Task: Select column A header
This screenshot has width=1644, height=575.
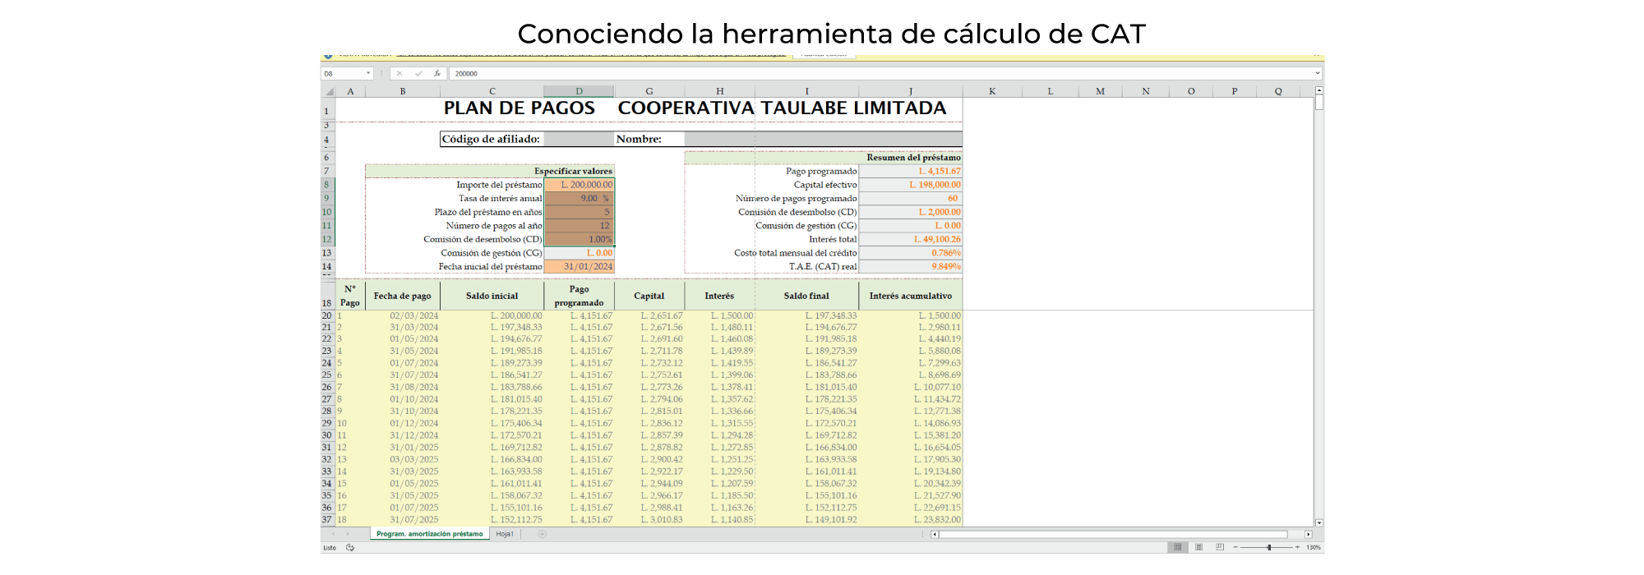Action: pos(350,91)
